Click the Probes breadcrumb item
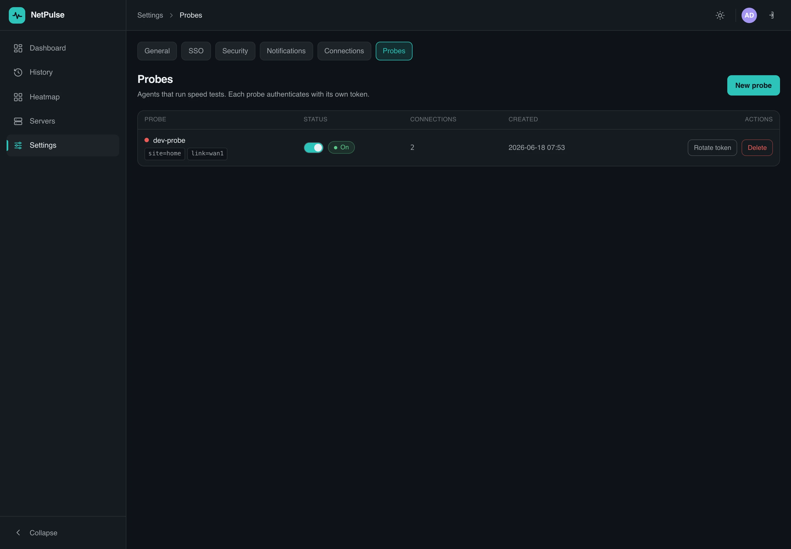Viewport: 791px width, 549px height. (191, 15)
